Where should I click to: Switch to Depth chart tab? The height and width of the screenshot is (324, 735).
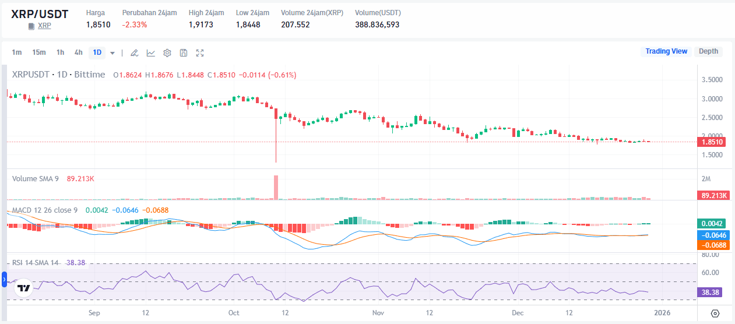tap(708, 51)
